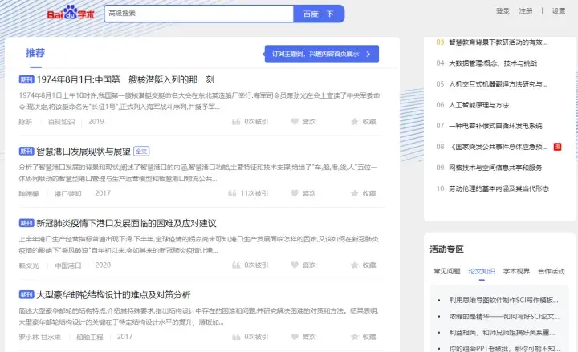Open 登录 login link

click(x=503, y=11)
